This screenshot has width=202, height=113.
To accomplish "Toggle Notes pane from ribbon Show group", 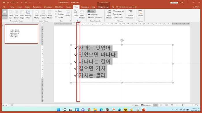I will pos(68,13).
